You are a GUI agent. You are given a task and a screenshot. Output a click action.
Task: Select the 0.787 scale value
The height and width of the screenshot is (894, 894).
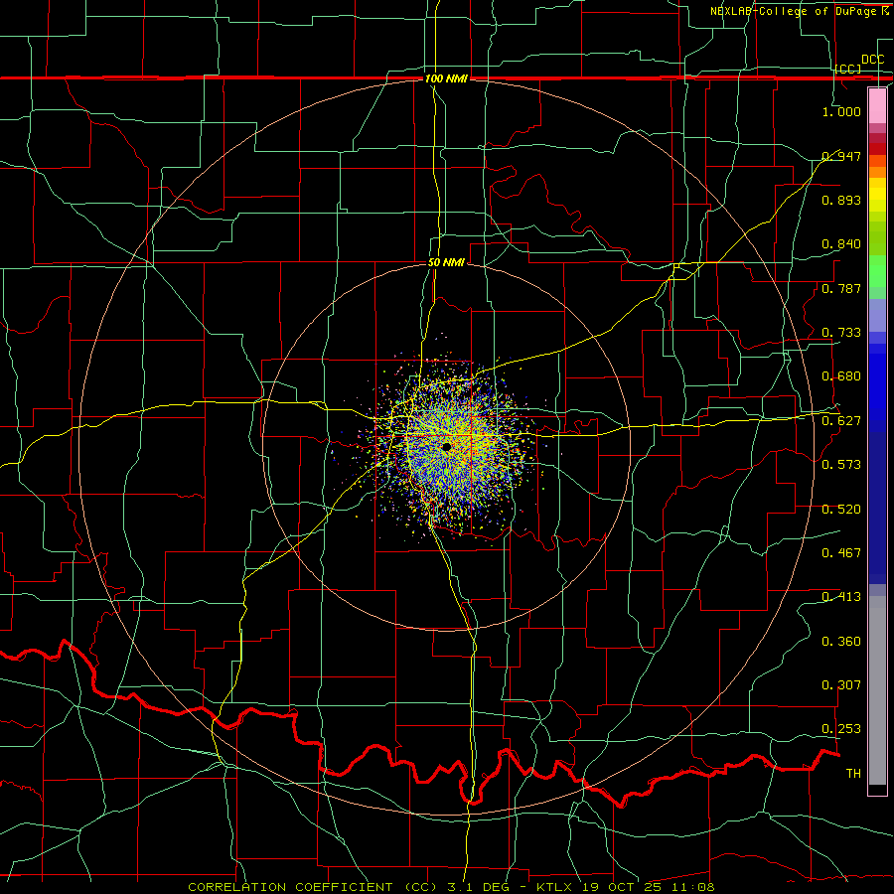click(x=841, y=288)
